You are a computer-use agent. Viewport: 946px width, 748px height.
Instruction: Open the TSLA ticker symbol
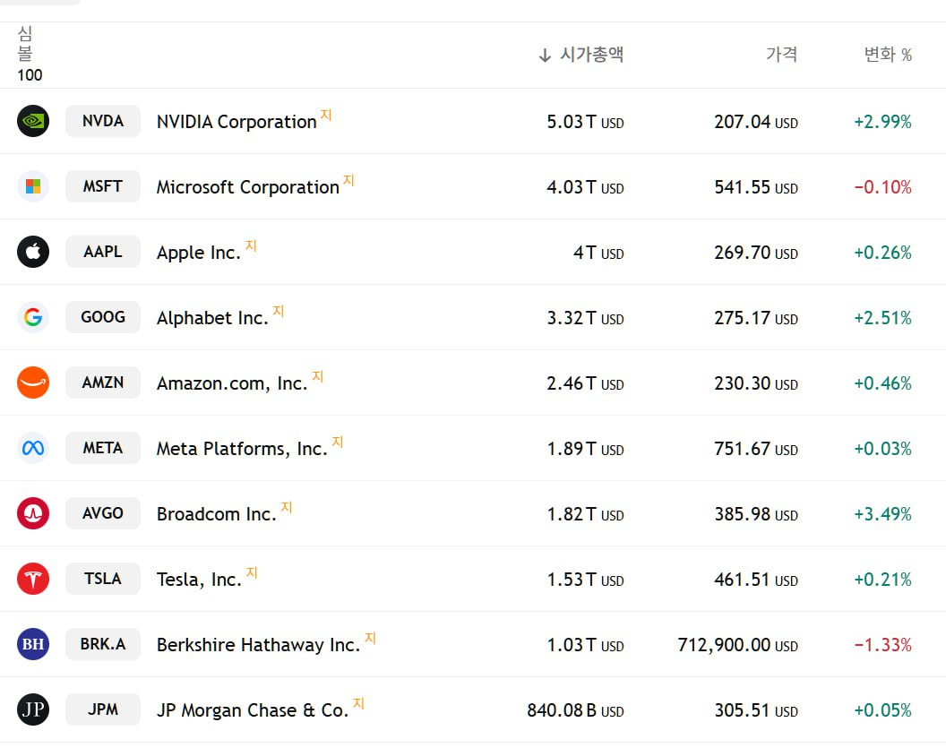(102, 579)
